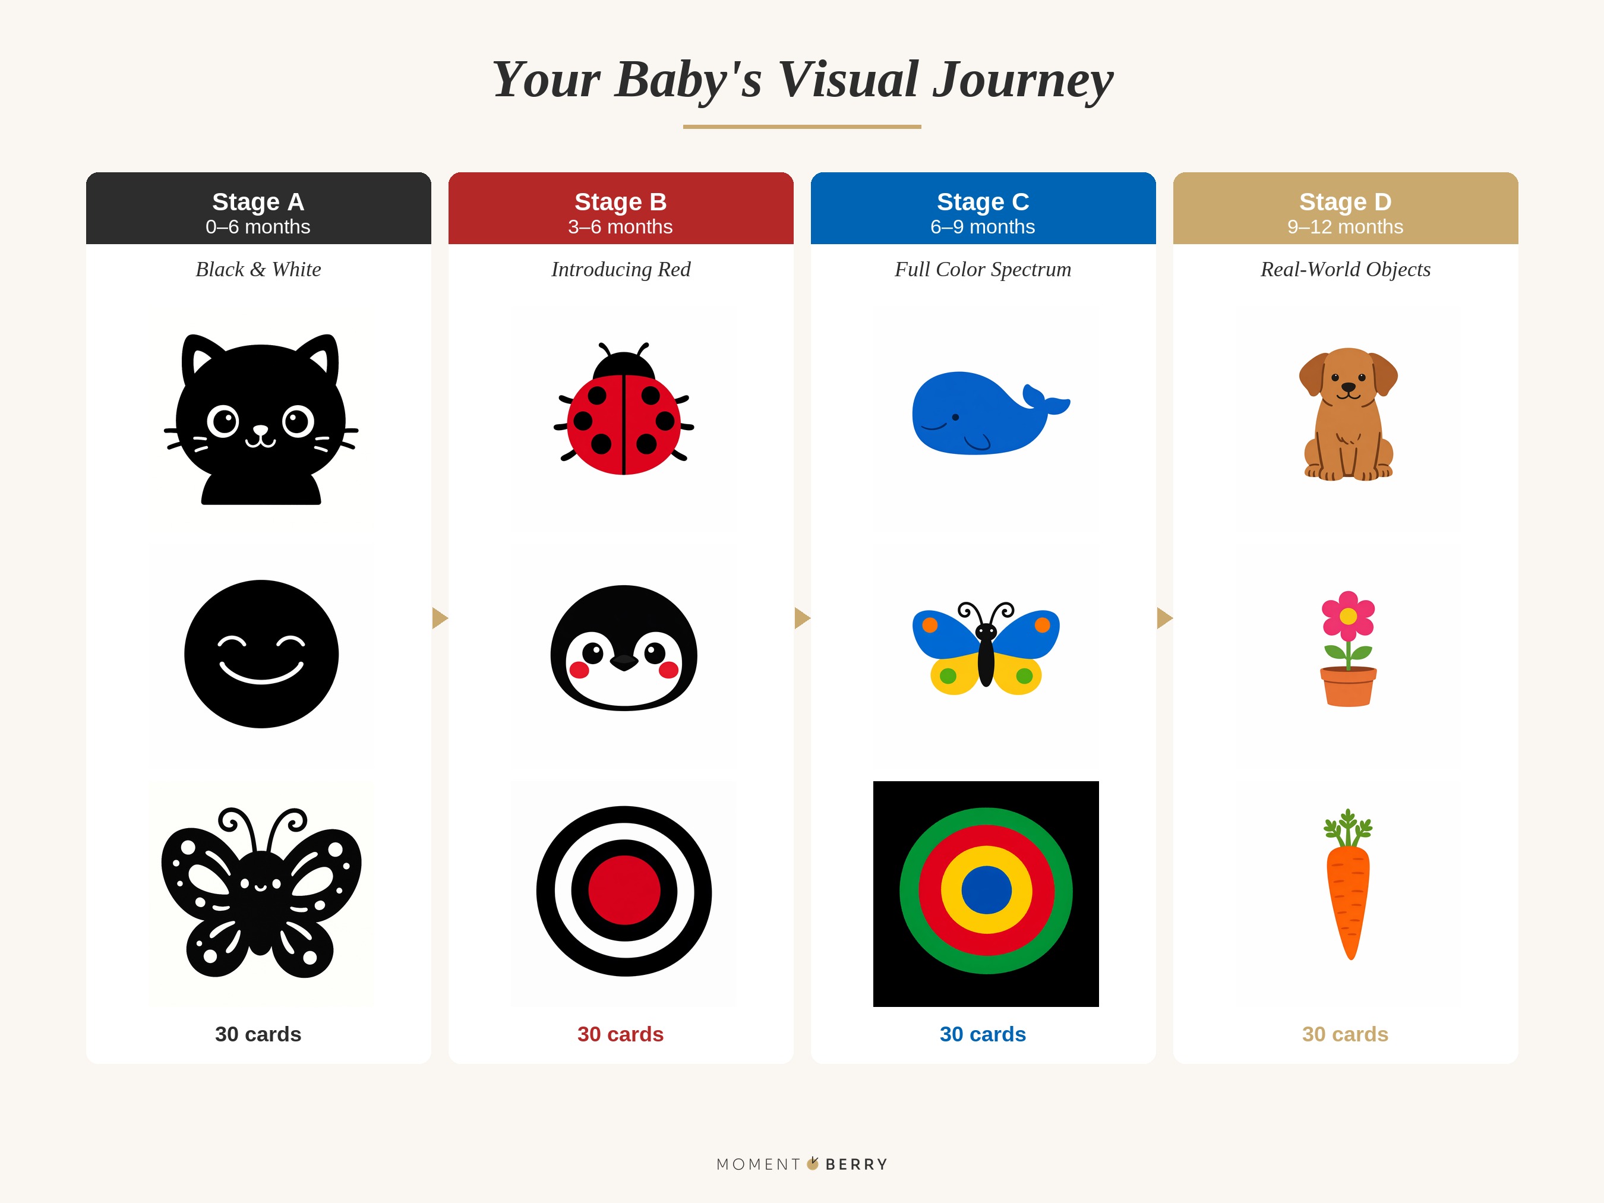Click the pink flower in pot
This screenshot has width=1604, height=1203.
point(1348,648)
